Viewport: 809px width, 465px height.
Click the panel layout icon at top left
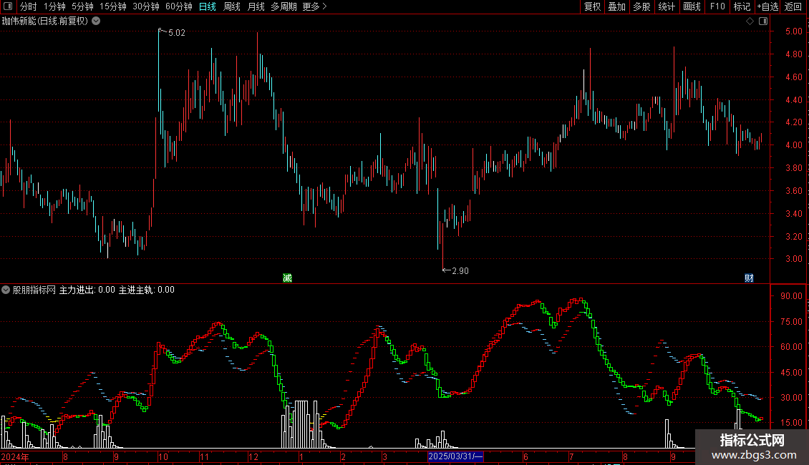click(8, 6)
